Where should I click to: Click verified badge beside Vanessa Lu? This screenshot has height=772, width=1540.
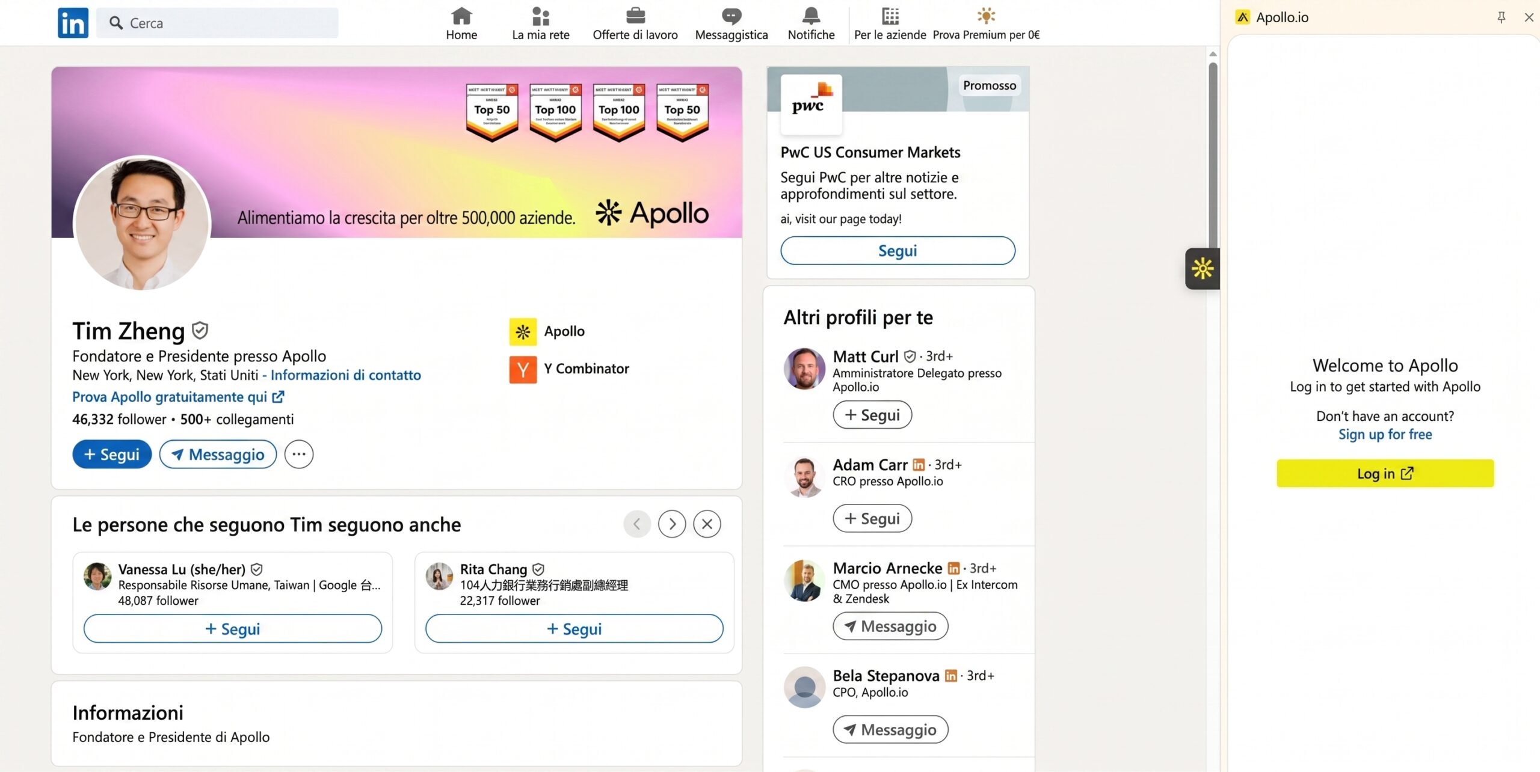tap(256, 569)
